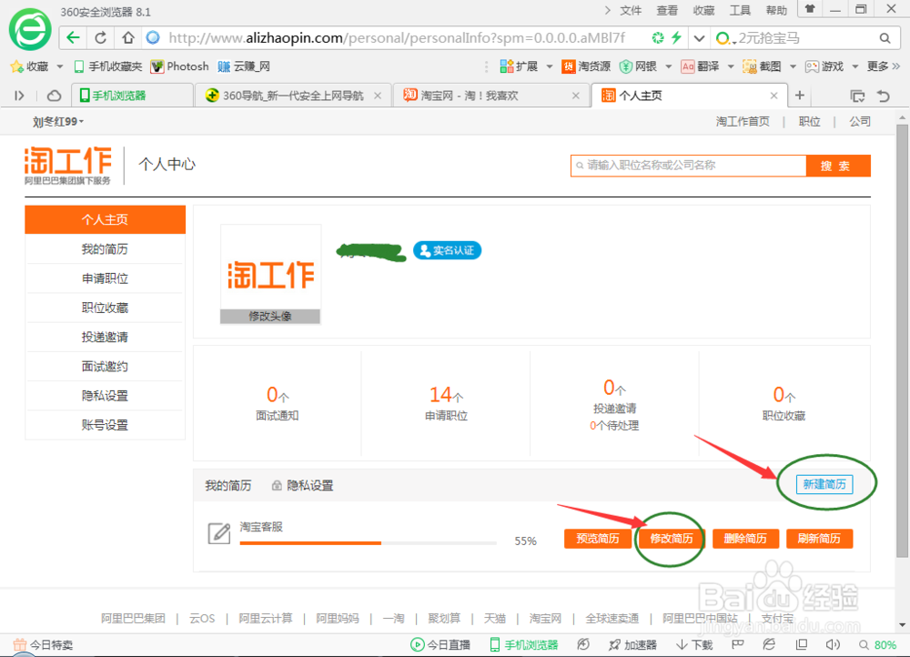910x657 pixels.
Task: Click the 55% resume completion progress bar
Action: (x=368, y=543)
